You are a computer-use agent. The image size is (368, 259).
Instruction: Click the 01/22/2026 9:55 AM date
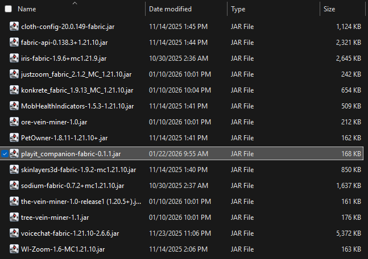click(x=179, y=154)
